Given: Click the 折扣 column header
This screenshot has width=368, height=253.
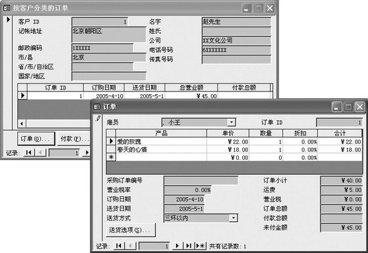Looking at the screenshot, I should [x=300, y=134].
